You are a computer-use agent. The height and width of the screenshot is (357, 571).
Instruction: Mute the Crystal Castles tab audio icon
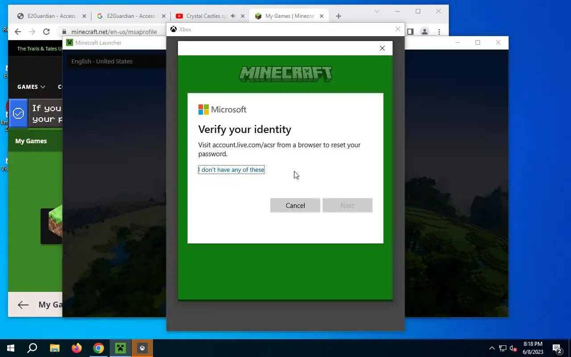point(233,16)
